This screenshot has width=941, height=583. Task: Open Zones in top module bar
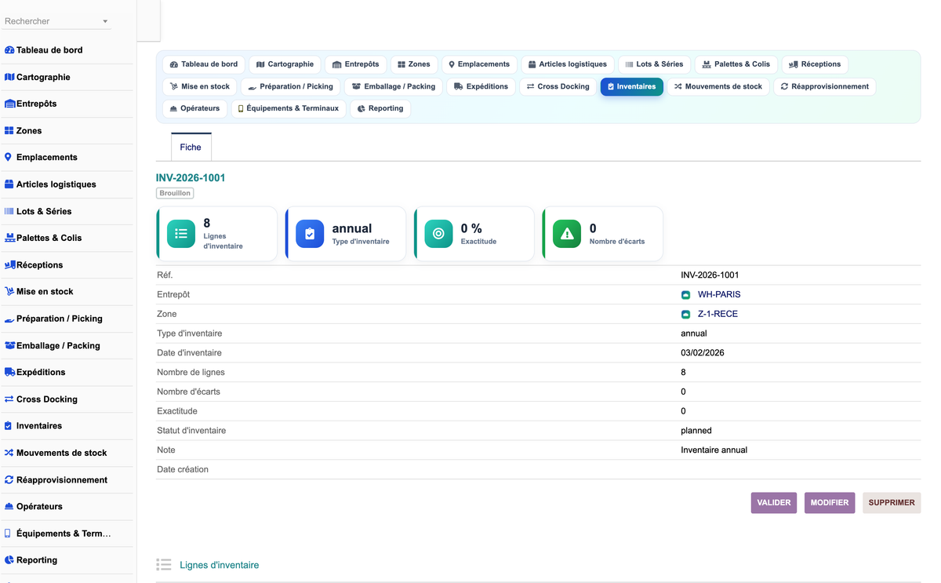click(x=413, y=64)
